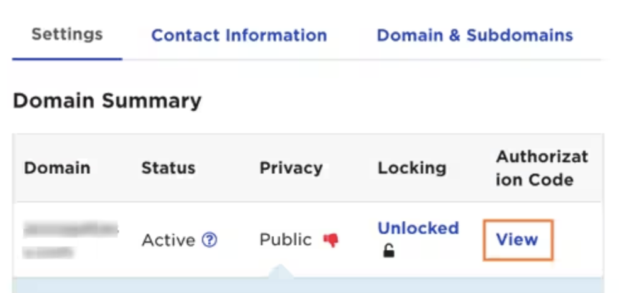Click the Active status text
The width and height of the screenshot is (619, 293).
coord(169,240)
